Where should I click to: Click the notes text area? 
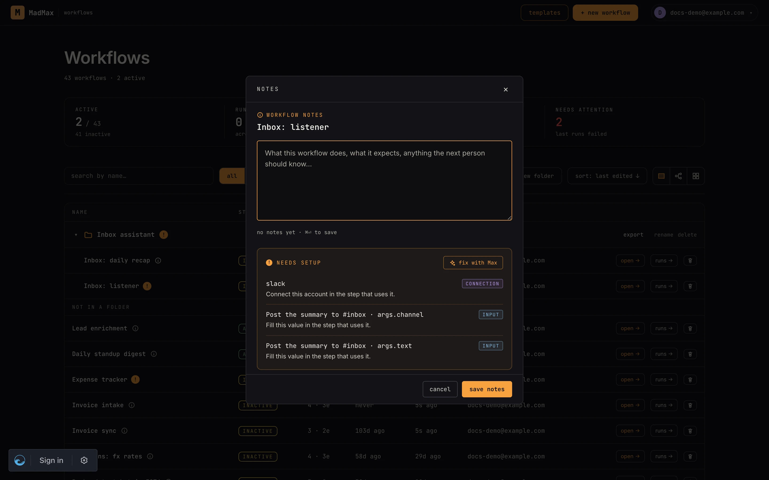384,180
